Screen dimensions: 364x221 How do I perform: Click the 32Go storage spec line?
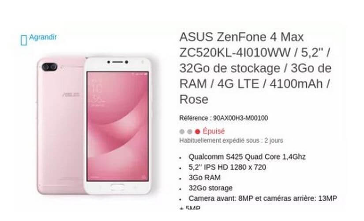point(210,188)
